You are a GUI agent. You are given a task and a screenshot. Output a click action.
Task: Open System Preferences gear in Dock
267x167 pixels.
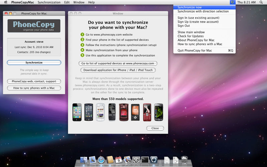pyautogui.click(x=136, y=160)
